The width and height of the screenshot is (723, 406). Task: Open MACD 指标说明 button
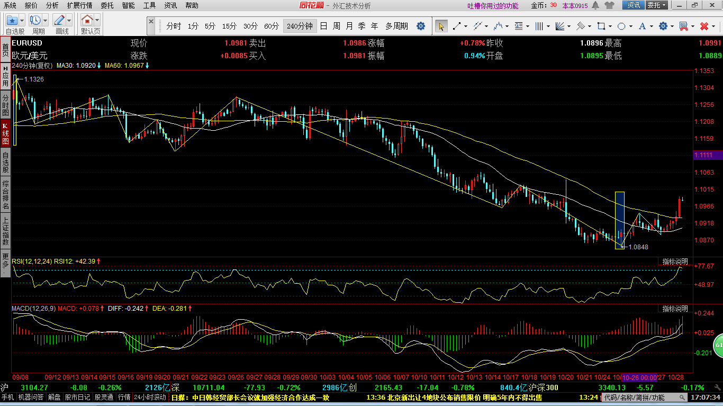tap(675, 309)
